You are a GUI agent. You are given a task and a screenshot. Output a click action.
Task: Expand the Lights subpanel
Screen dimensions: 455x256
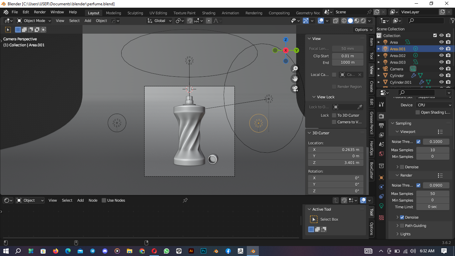tap(398, 234)
